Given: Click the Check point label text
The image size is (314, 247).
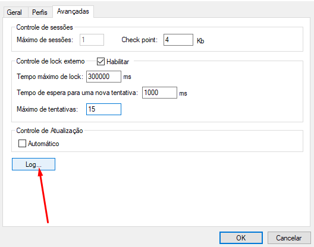Looking at the screenshot, I should 139,40.
